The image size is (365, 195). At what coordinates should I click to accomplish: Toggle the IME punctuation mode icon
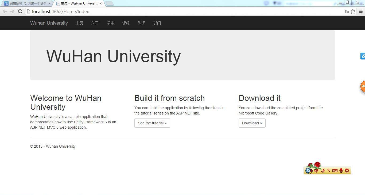tap(329, 171)
